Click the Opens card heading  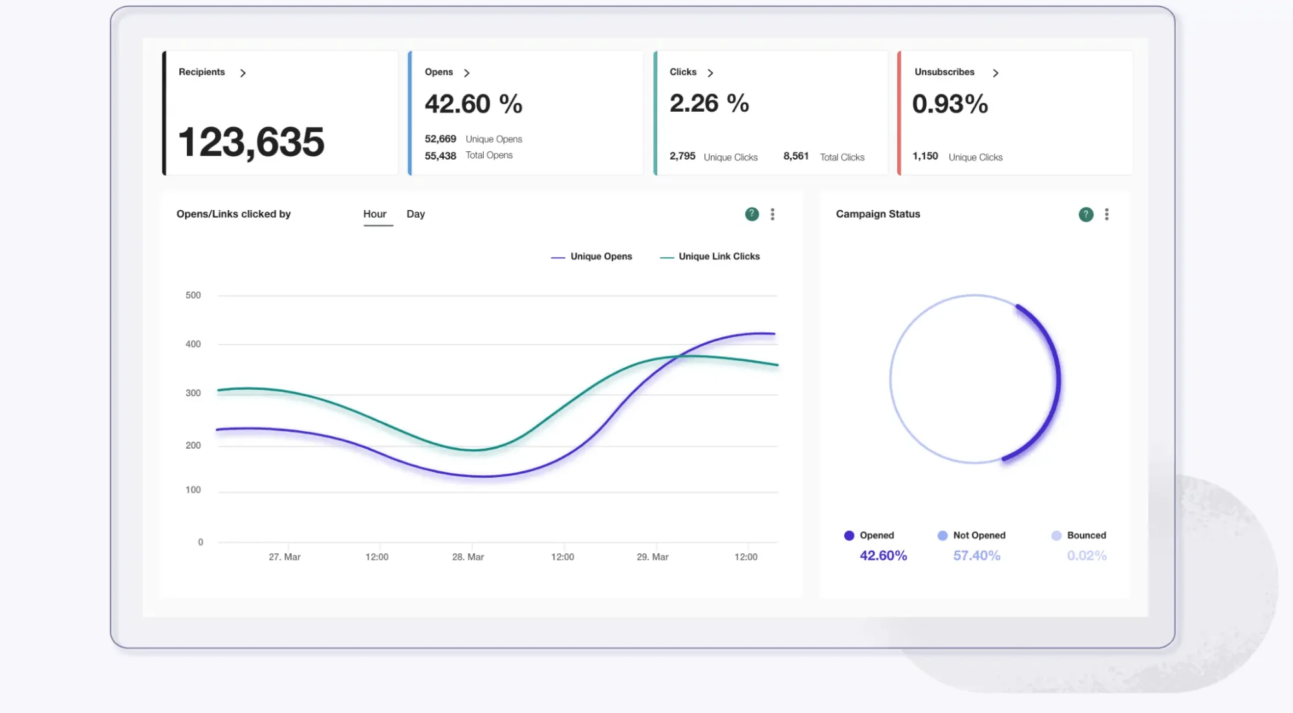(x=439, y=72)
